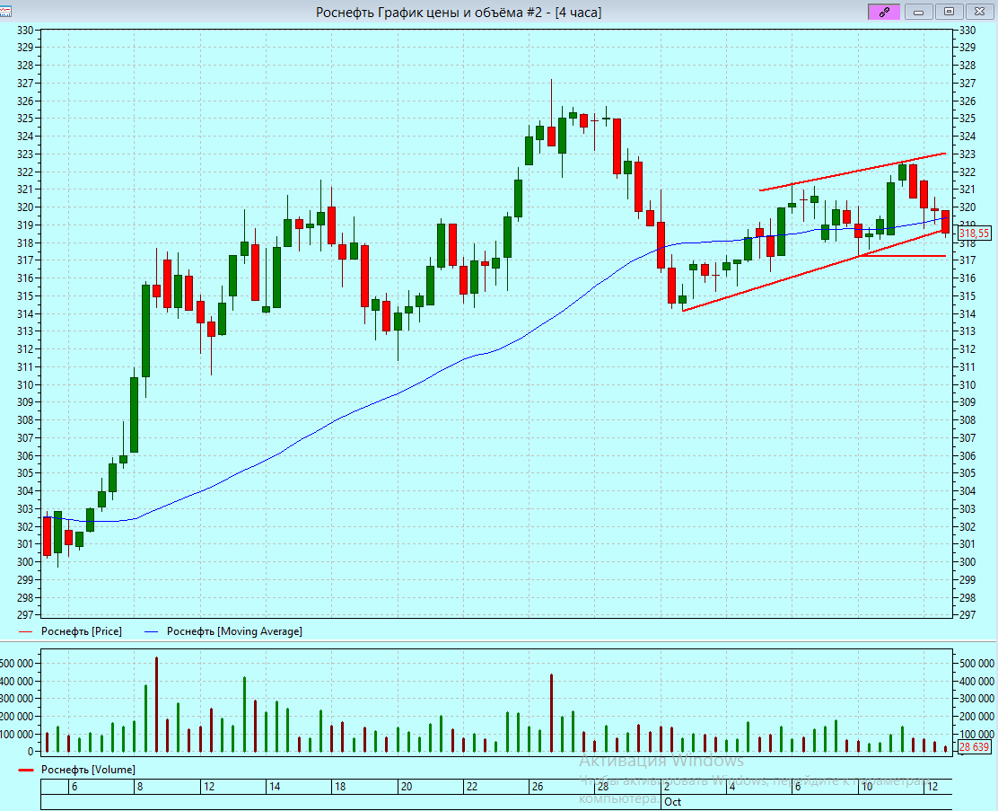Image resolution: width=998 pixels, height=811 pixels.
Task: Click 314 on the left price axis
Action: point(25,313)
